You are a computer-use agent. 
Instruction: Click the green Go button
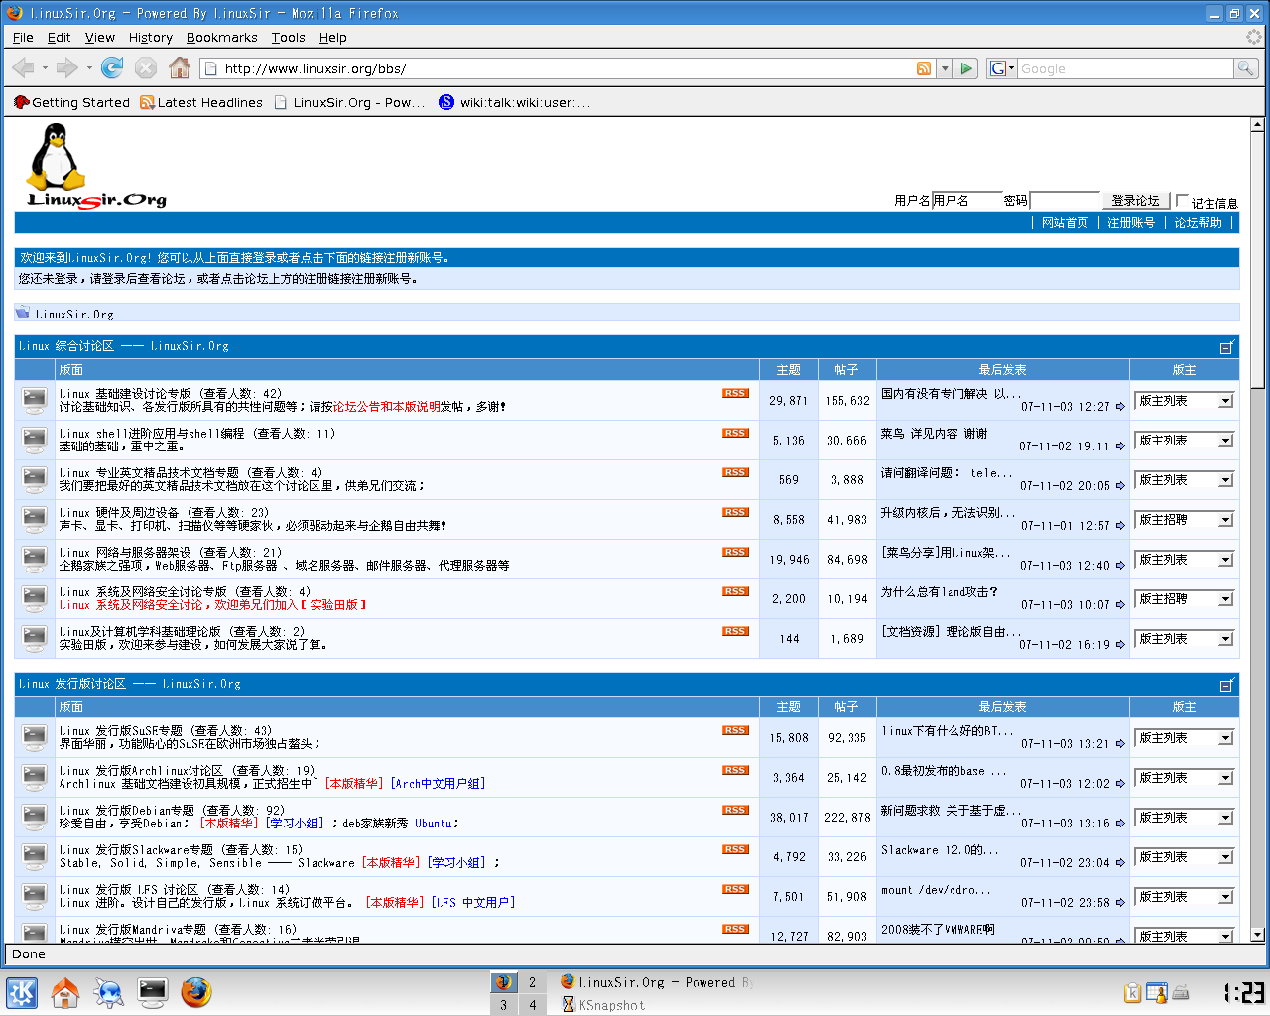click(x=967, y=68)
